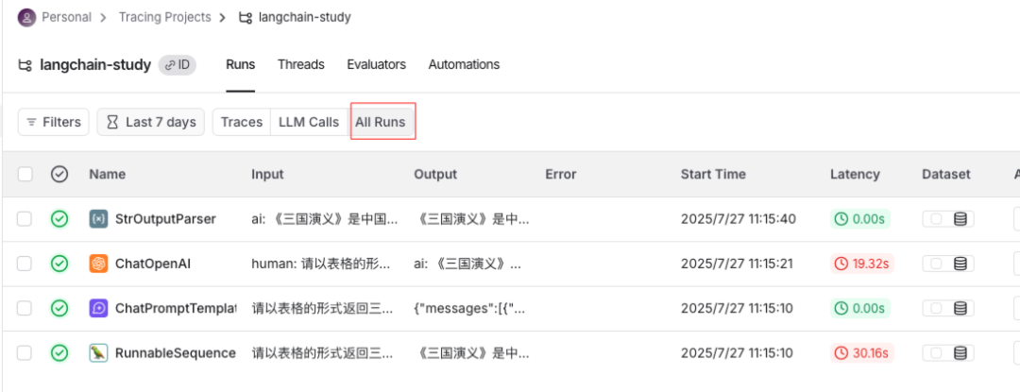This screenshot has height=392, width=1020.
Task: Click the ChatPromptTemplate run icon
Action: [x=98, y=308]
